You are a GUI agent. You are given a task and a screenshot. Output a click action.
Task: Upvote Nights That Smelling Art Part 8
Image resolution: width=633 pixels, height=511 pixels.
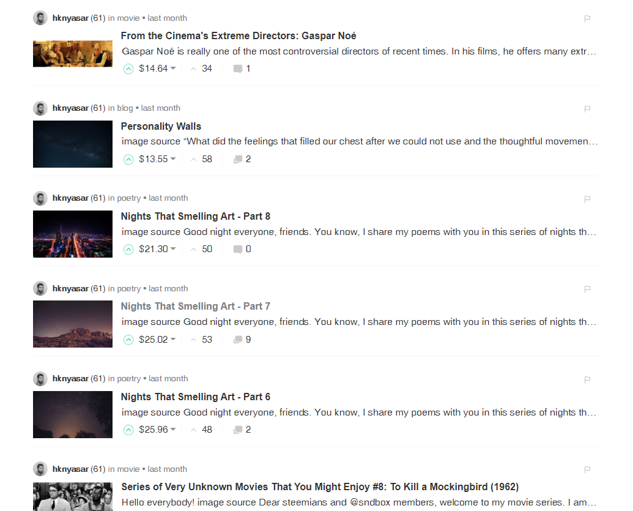pyautogui.click(x=128, y=250)
